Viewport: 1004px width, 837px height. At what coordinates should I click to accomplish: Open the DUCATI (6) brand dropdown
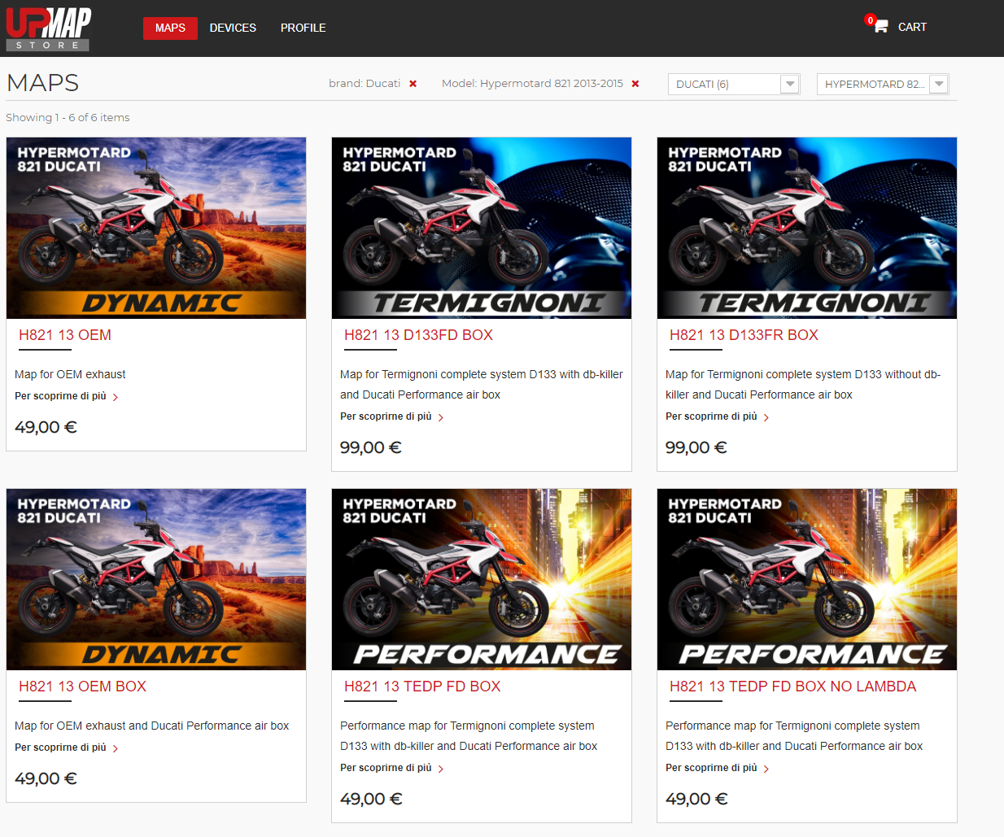pyautogui.click(x=734, y=84)
